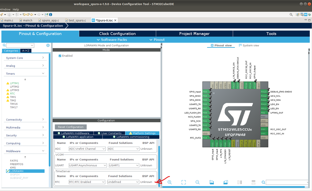Viewport: 312px width, 191px height.
Task: Click pin PA4 RTC_OUT2 on chip
Action: [206, 138]
